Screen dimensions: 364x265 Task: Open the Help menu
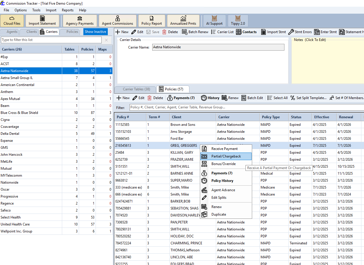click(x=83, y=10)
